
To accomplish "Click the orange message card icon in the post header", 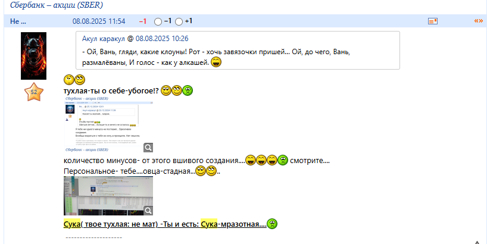I will (433, 21).
